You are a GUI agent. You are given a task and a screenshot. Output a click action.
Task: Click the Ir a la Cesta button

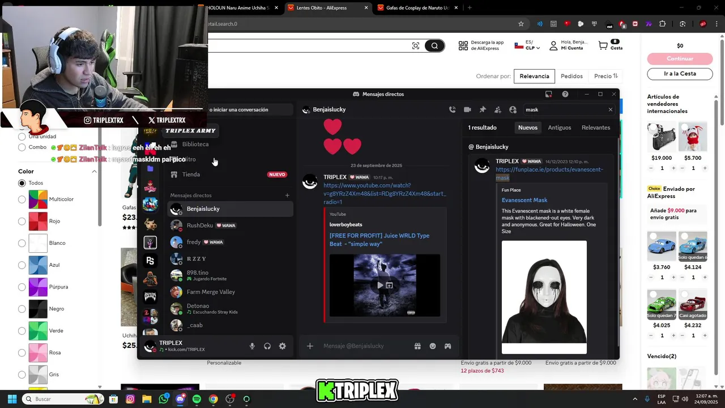[x=680, y=74]
